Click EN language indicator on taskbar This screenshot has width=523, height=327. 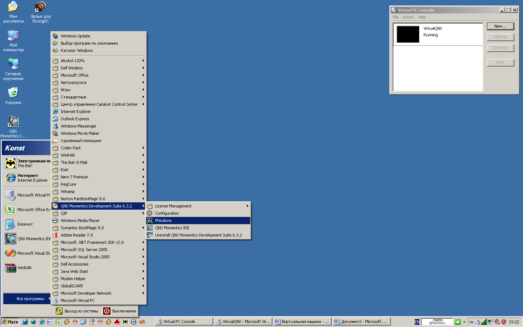[x=417, y=322]
